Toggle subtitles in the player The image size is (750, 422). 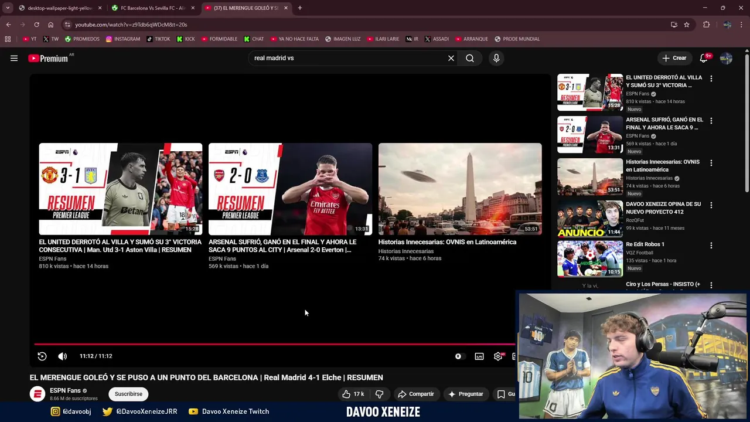(x=479, y=356)
